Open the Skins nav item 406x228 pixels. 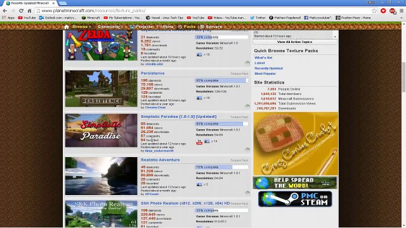point(165,27)
